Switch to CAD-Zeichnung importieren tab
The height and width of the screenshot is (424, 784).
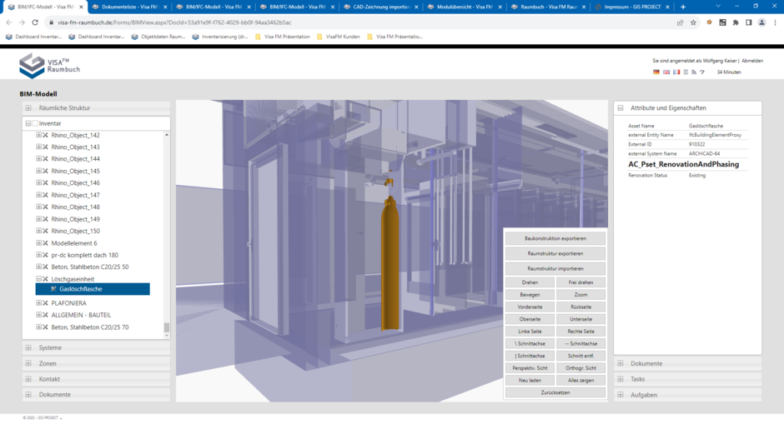coord(381,7)
